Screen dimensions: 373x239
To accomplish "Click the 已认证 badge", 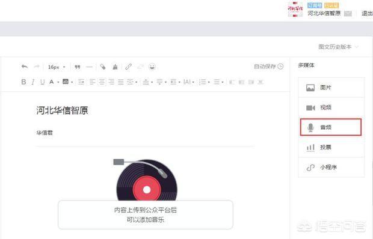I will pos(331,5).
